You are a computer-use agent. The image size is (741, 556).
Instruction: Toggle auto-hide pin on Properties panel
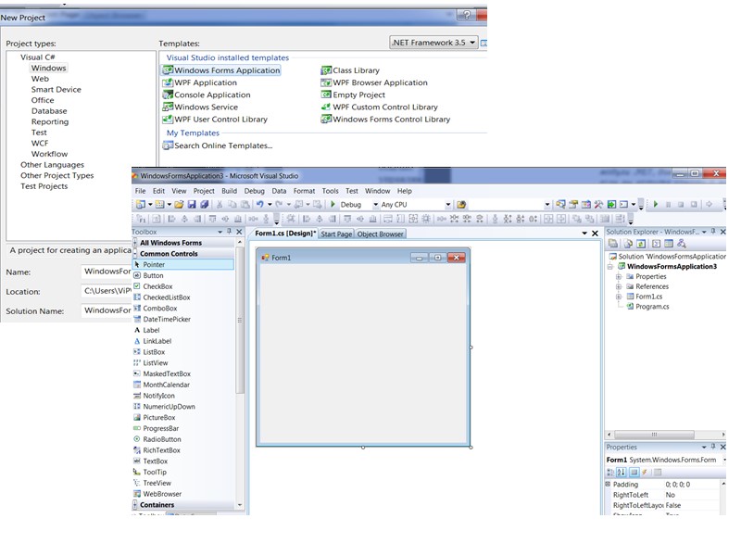[713, 447]
